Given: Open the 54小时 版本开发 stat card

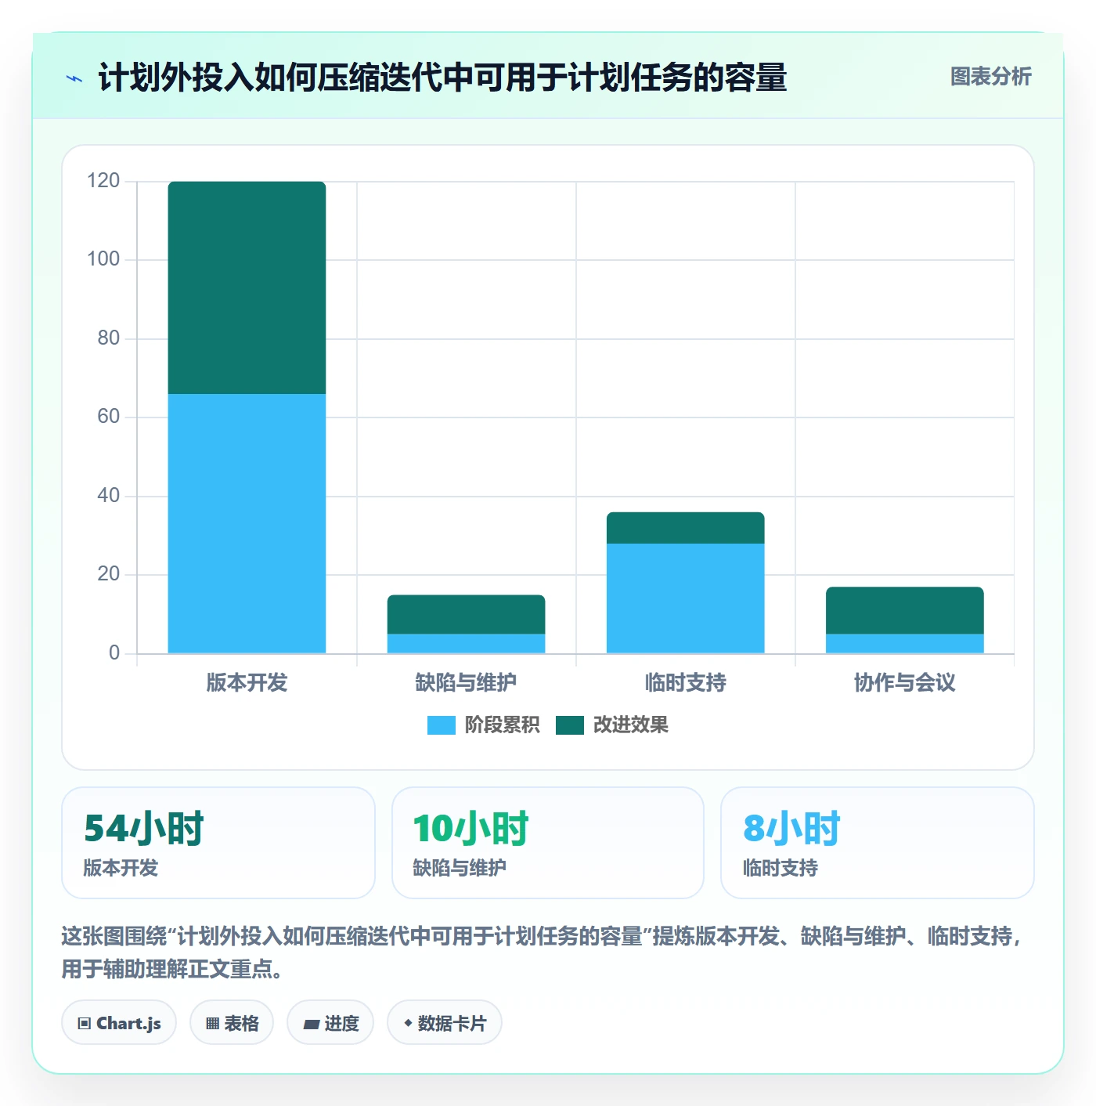Looking at the screenshot, I should [x=218, y=843].
